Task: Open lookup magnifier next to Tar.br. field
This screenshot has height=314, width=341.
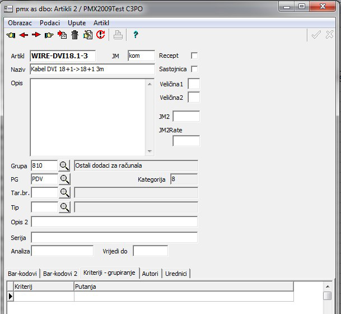Action: (64, 193)
